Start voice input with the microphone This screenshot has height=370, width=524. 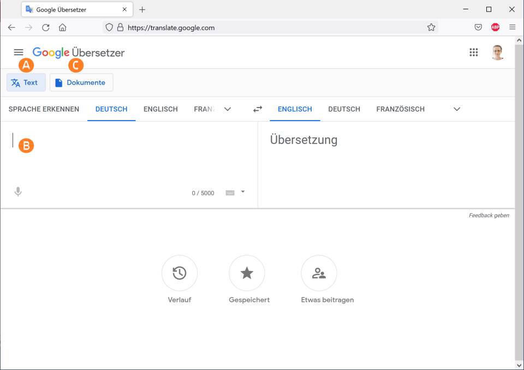click(x=18, y=192)
